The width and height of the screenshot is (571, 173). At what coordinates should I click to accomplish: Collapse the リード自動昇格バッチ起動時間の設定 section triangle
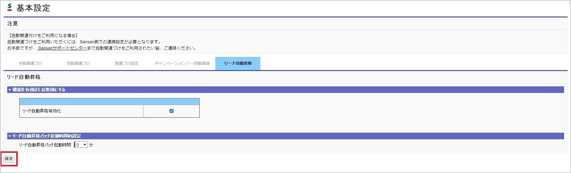pyautogui.click(x=10, y=136)
